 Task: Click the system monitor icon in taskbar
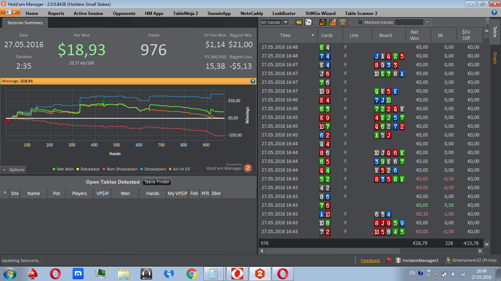pyautogui.click(x=101, y=273)
